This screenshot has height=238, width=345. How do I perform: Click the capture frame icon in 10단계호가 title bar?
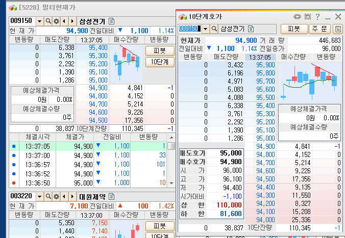(x=308, y=17)
